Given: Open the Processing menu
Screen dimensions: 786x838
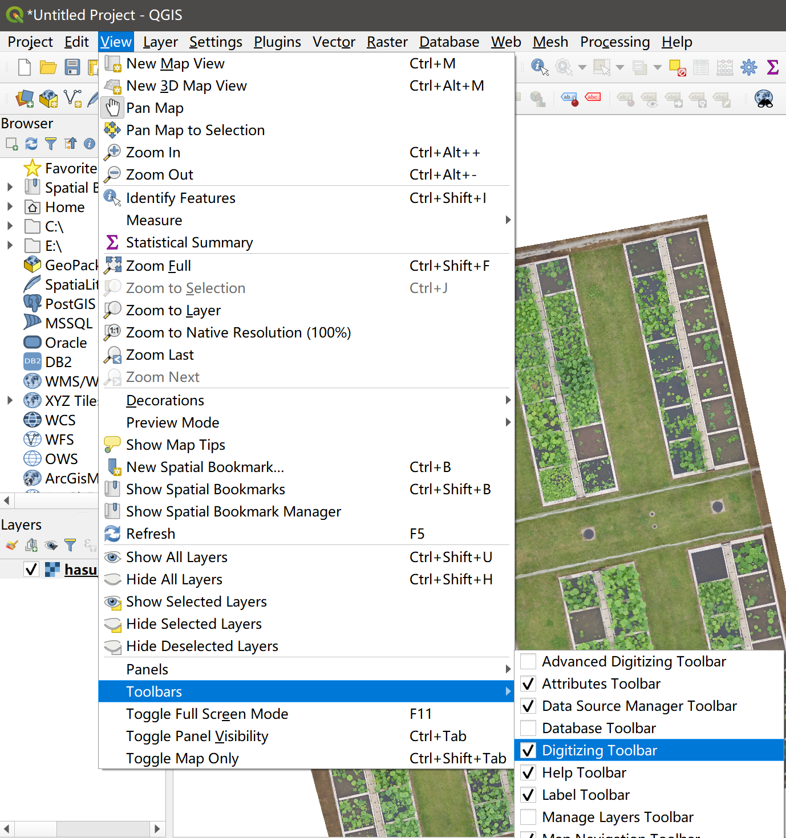Looking at the screenshot, I should pyautogui.click(x=615, y=42).
